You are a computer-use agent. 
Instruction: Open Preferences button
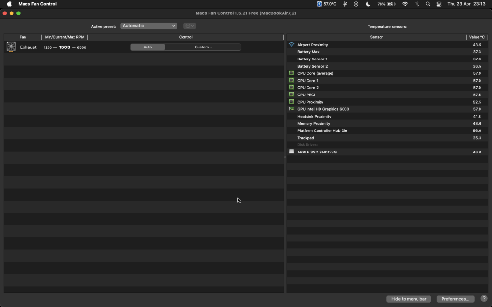tap(455, 299)
